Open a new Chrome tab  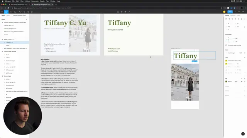[x=56, y=5]
